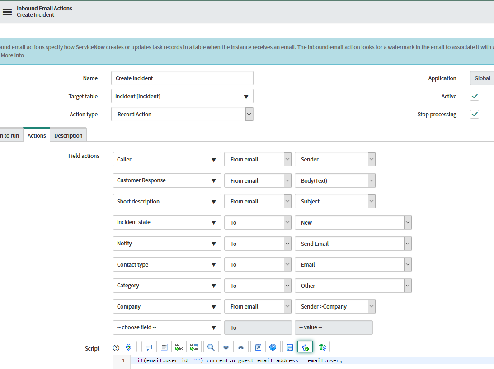Open the Caller field action dropdown

(214, 159)
